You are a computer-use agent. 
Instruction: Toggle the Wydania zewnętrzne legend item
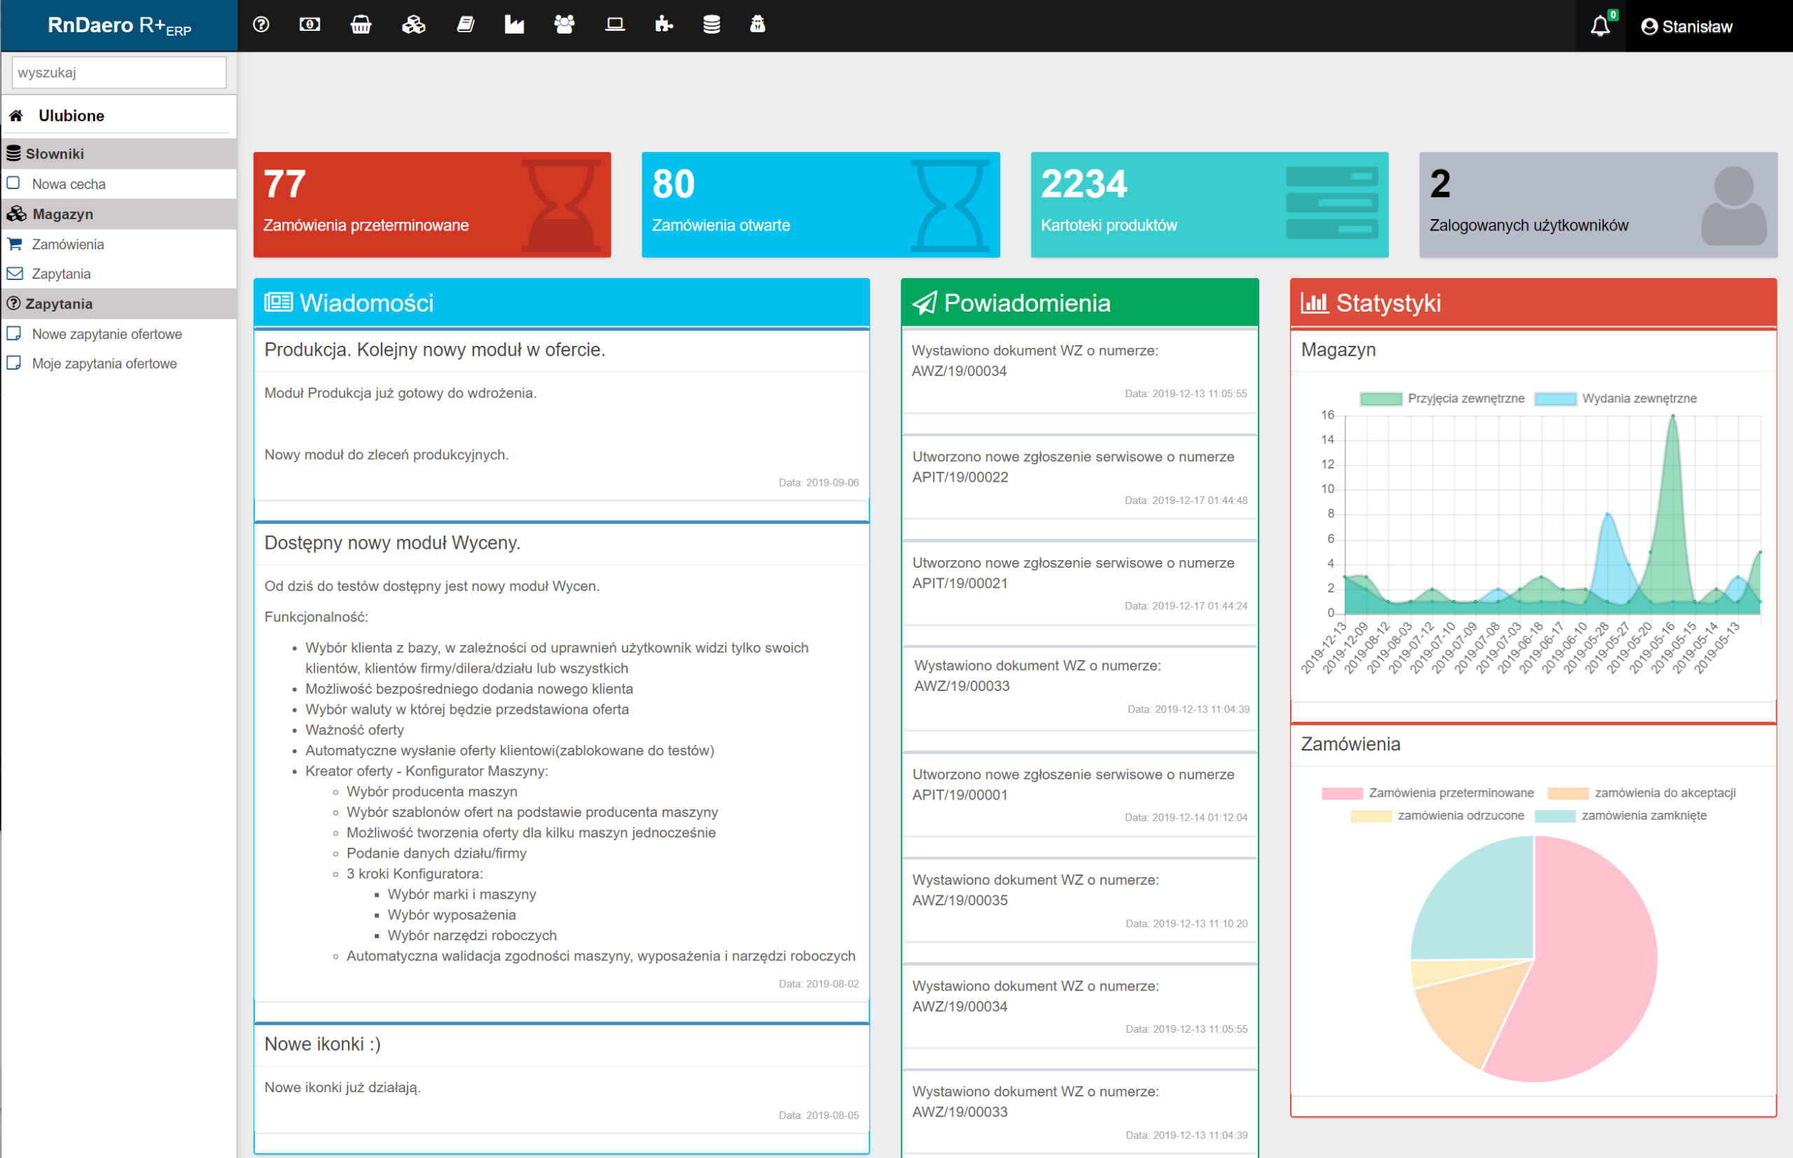tap(1615, 398)
